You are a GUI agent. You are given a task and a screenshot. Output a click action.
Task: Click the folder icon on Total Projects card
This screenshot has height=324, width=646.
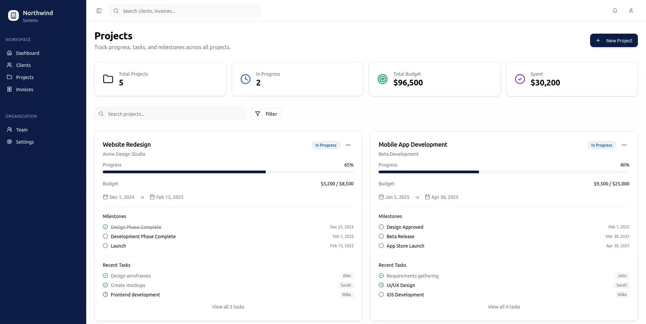(108, 79)
